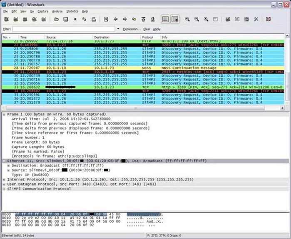Open filter history dropdown arrow
The height and width of the screenshot is (239, 291).
[118, 29]
